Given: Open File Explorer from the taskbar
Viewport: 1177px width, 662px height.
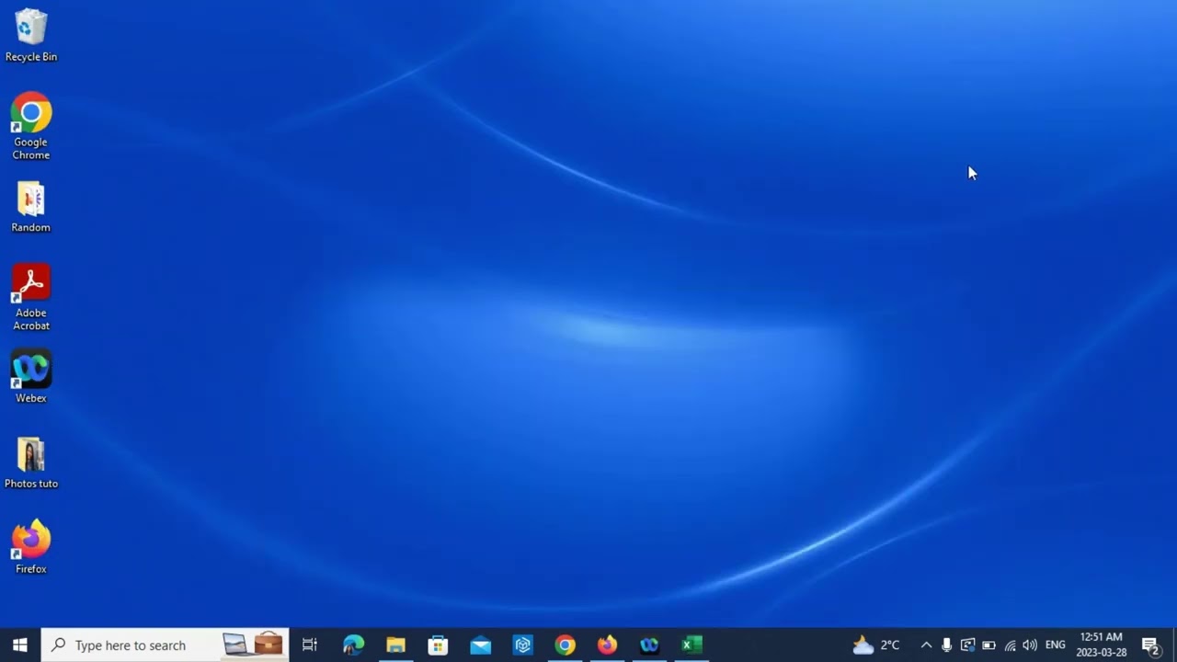Looking at the screenshot, I should [x=395, y=645].
